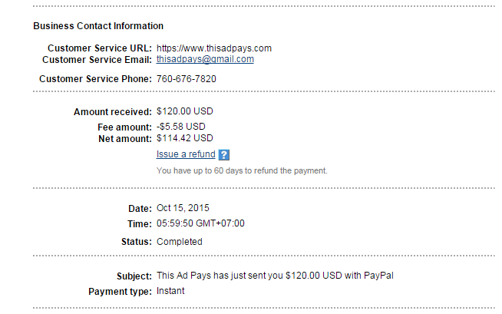Click the https://www.thisadpays.com URL text
502x314 pixels.
(x=214, y=48)
